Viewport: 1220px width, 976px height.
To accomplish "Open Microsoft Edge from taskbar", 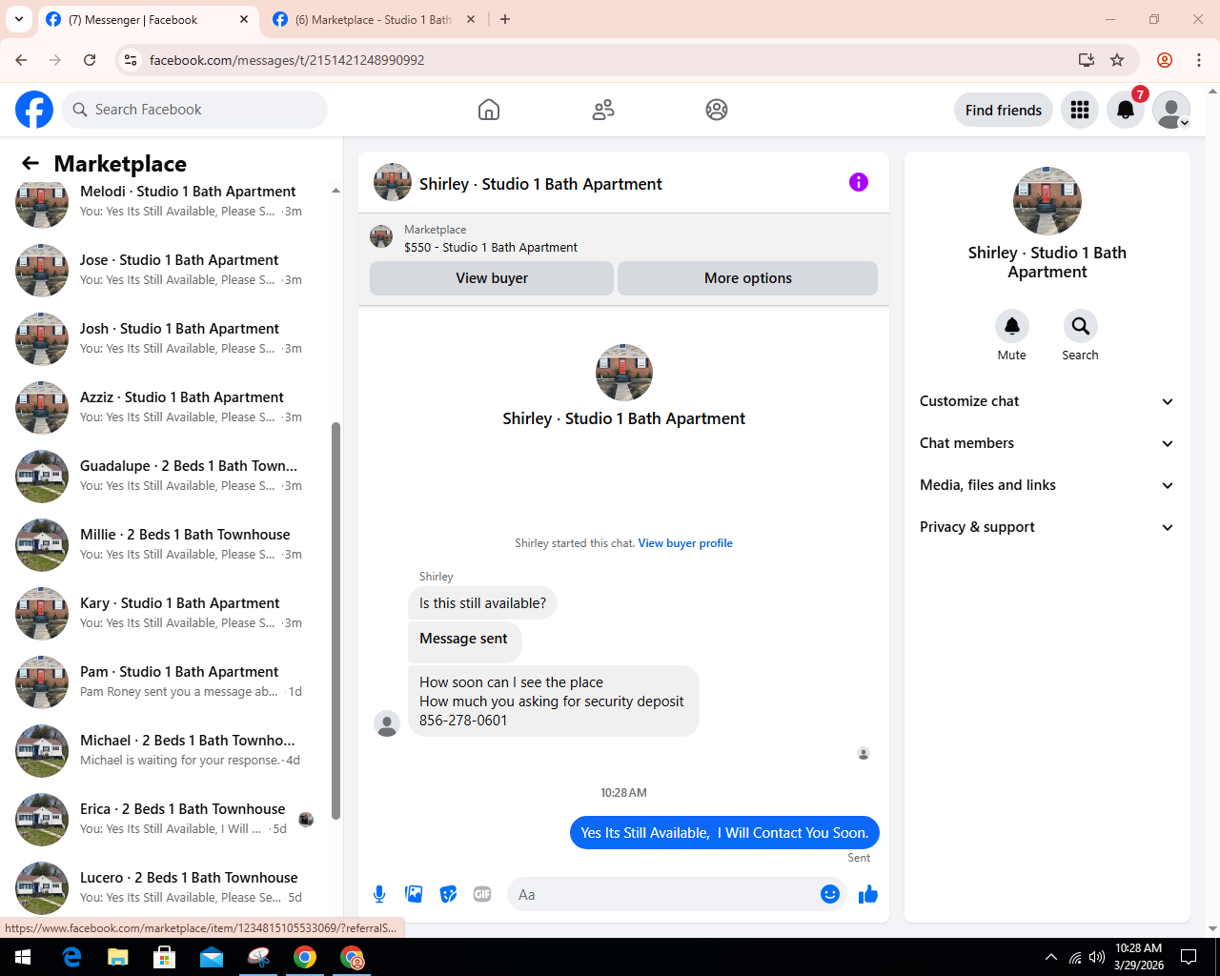I will (x=71, y=957).
